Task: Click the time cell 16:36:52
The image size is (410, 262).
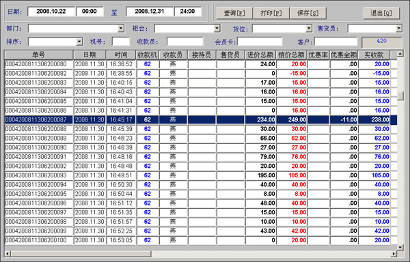Action: tap(121, 64)
